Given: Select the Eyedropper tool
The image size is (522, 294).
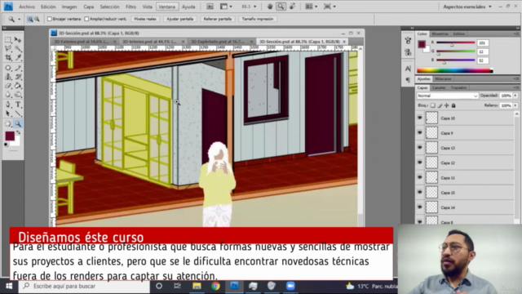Looking at the screenshot, I should [18, 58].
